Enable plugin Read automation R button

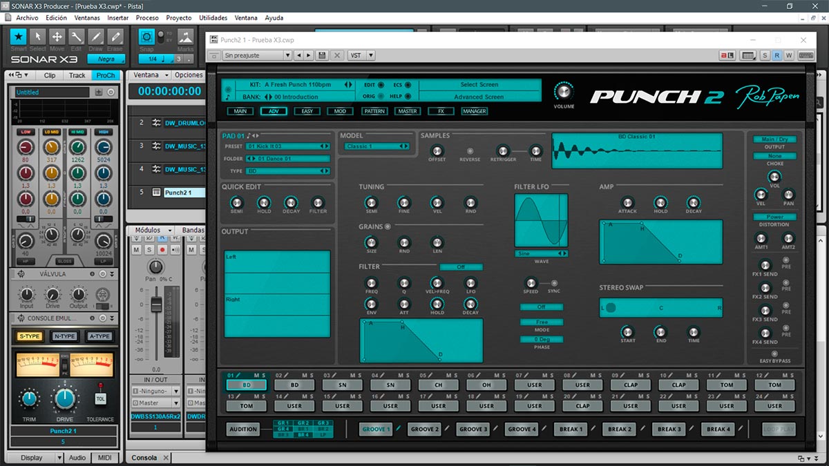(777, 55)
